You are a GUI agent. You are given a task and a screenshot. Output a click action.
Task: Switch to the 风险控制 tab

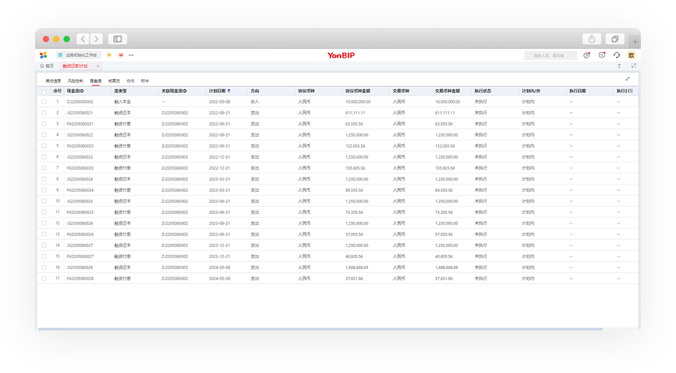click(75, 81)
